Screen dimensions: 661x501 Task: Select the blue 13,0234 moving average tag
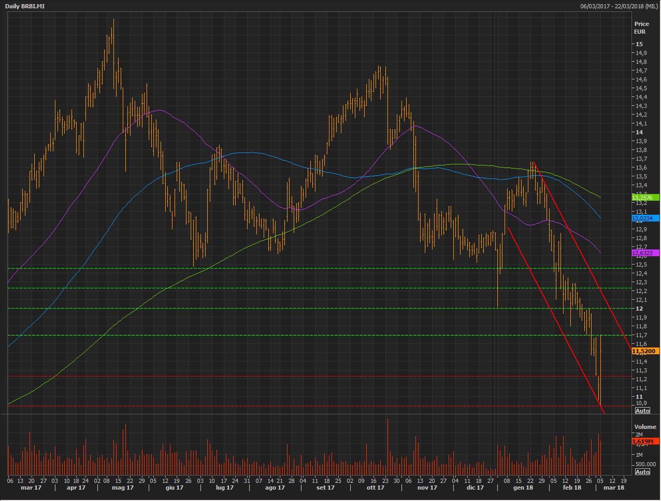pyautogui.click(x=645, y=218)
